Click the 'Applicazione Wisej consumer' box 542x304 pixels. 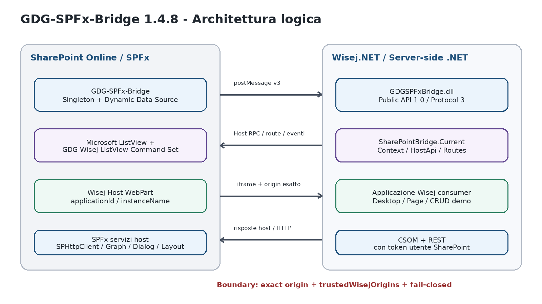point(422,196)
